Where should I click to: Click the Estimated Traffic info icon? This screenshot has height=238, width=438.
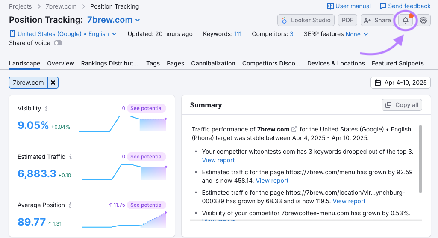click(x=71, y=157)
